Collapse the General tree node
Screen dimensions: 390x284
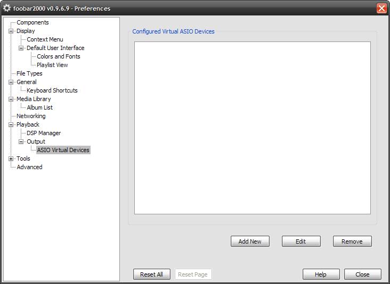point(11,82)
